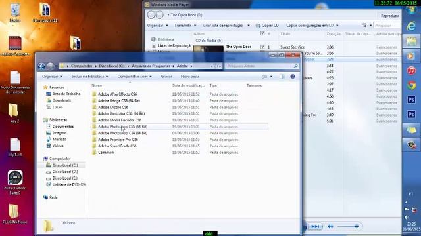Open Compartilhar com dropdown
Viewport: 421px width, 236px height.
[x=134, y=77]
